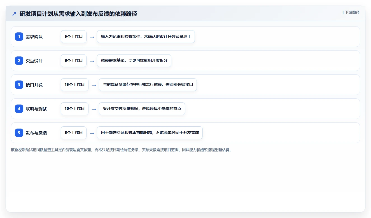
Task: Click the arrow in the 需求确认 row
Action: 92,37
